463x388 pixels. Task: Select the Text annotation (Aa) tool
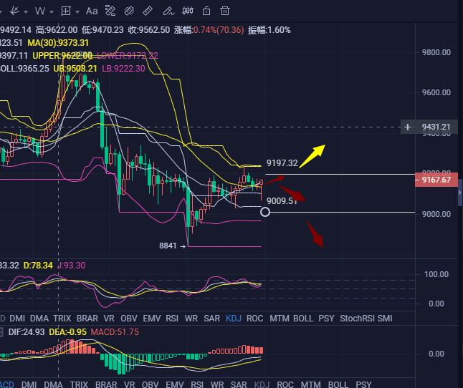[92, 11]
